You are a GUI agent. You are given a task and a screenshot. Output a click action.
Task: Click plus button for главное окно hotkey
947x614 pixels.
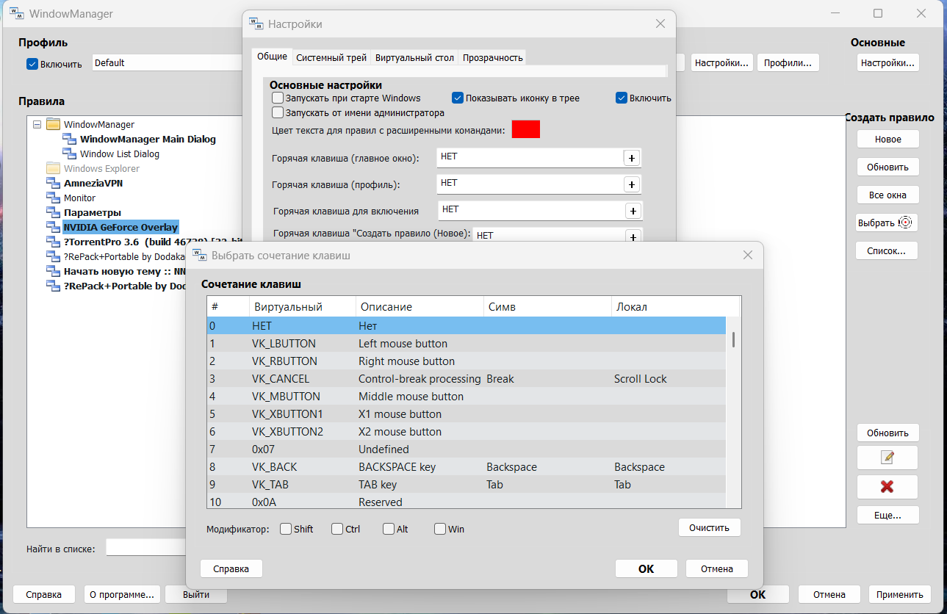pos(631,158)
